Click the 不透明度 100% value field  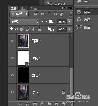[x=62, y=22]
